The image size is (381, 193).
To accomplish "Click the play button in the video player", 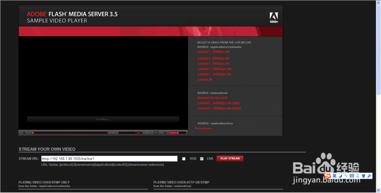I will pos(24,133).
